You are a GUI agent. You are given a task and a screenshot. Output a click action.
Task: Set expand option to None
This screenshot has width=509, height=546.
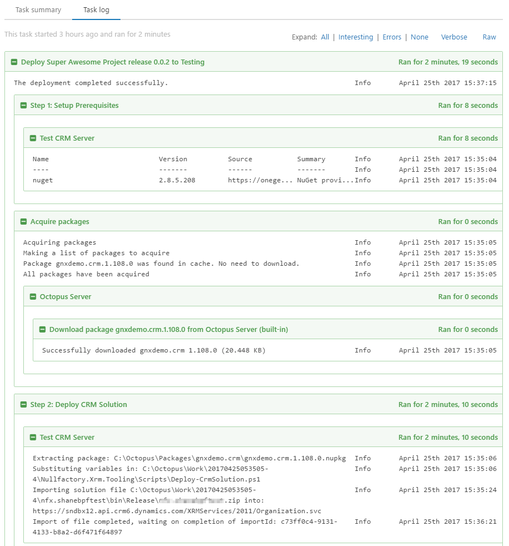tap(419, 37)
